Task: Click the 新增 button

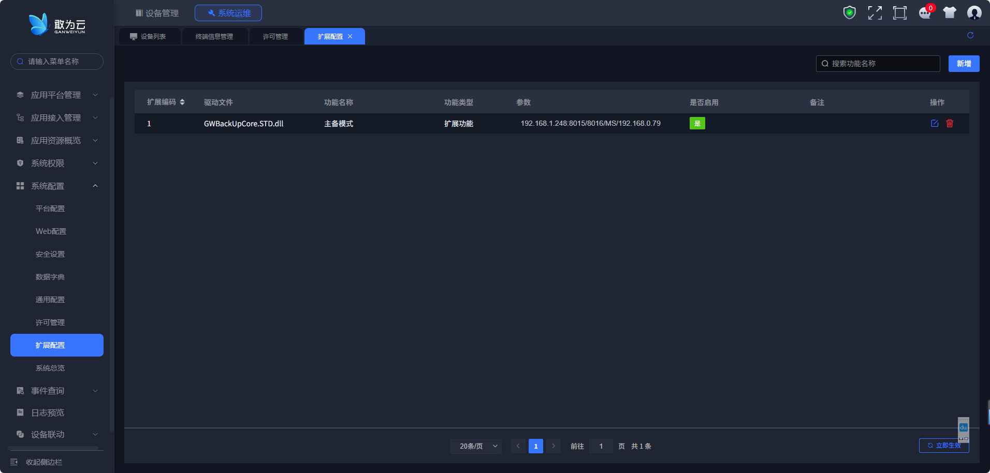Action: coord(964,64)
